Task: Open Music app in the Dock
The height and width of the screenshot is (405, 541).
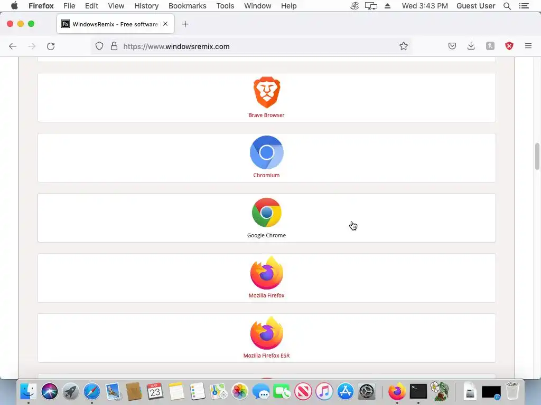Action: click(x=324, y=392)
